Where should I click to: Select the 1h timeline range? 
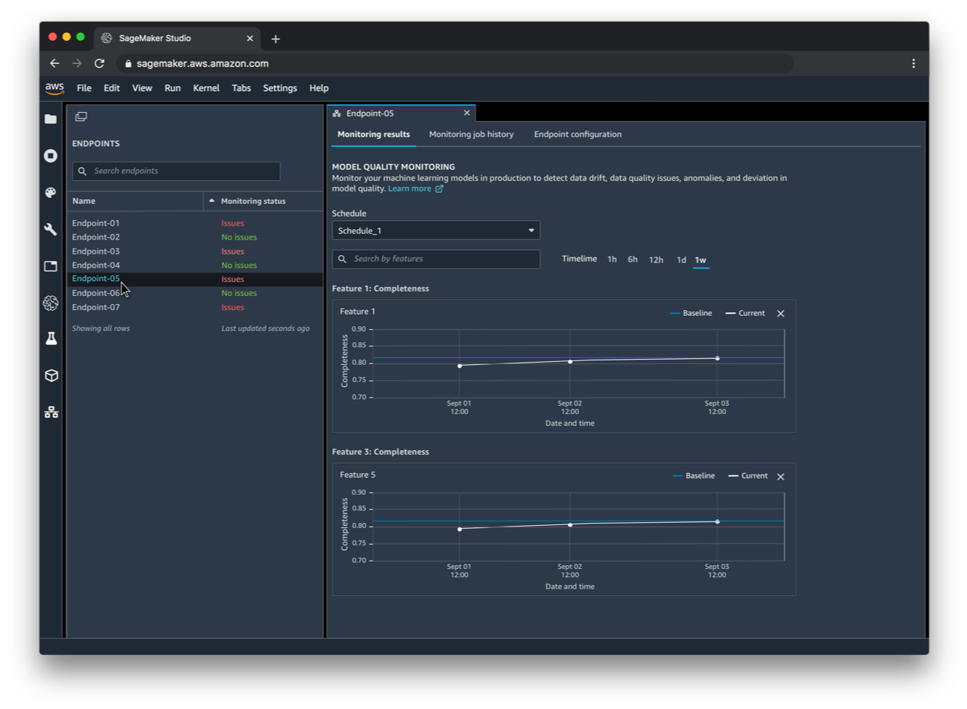click(612, 260)
